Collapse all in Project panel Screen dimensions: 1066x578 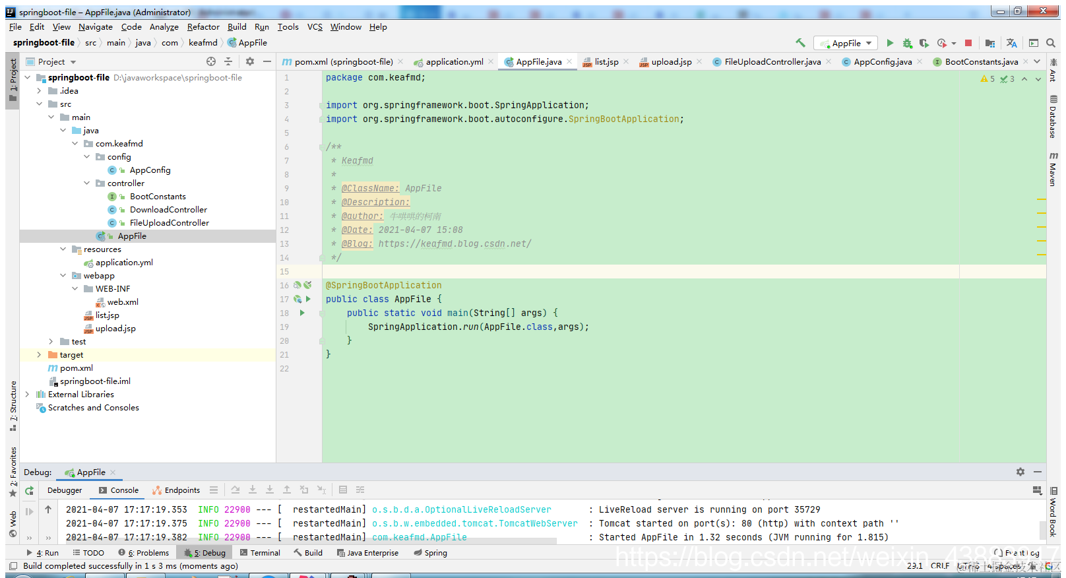[228, 61]
